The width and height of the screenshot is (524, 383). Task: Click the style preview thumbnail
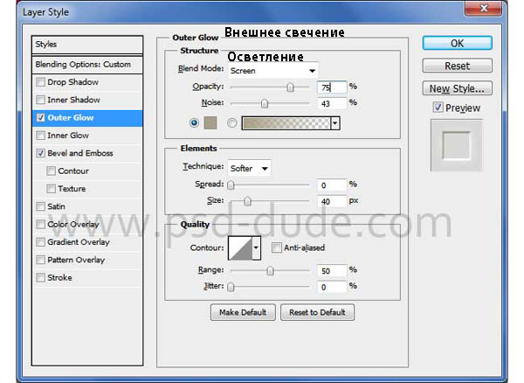click(x=457, y=145)
